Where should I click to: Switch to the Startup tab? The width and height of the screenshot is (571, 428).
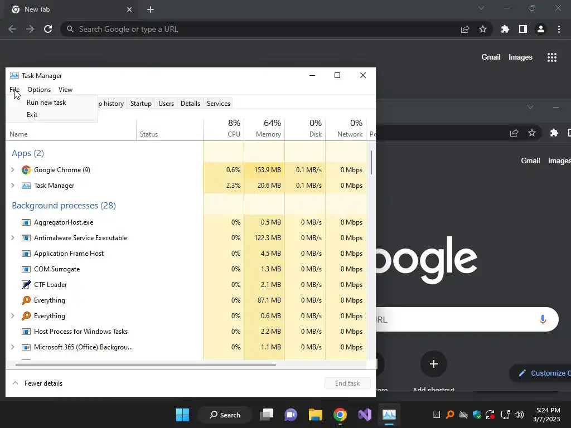(141, 104)
